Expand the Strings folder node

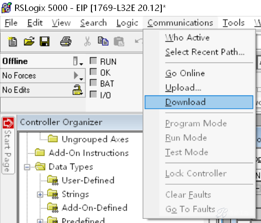40,195
